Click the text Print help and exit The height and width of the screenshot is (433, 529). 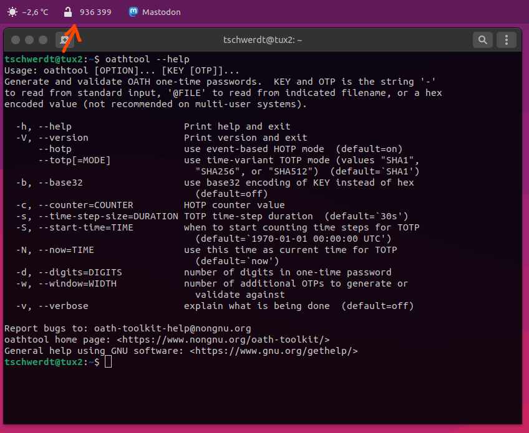click(x=237, y=126)
